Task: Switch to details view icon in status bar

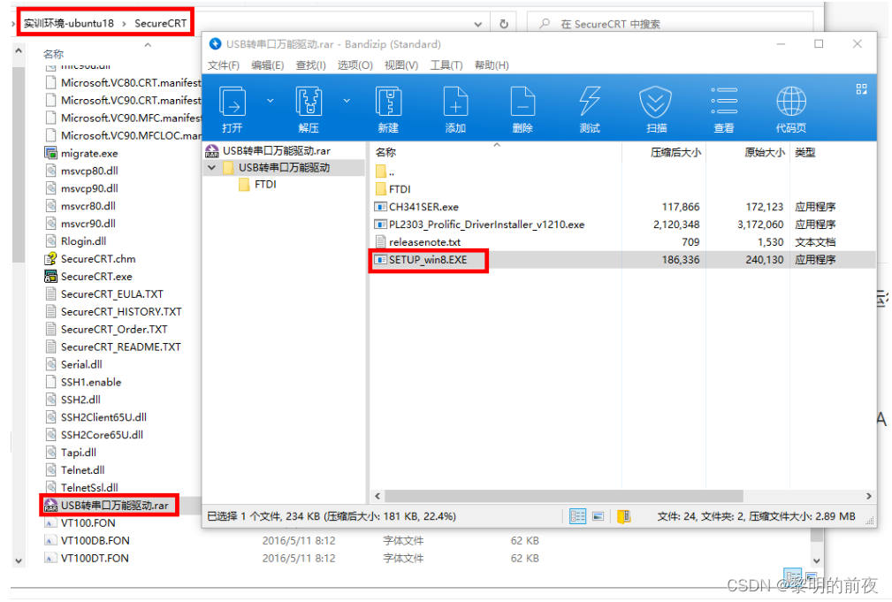Action: pyautogui.click(x=577, y=516)
